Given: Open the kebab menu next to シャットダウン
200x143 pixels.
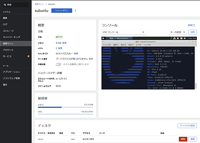Looking at the screenshot, I should (x=75, y=11).
